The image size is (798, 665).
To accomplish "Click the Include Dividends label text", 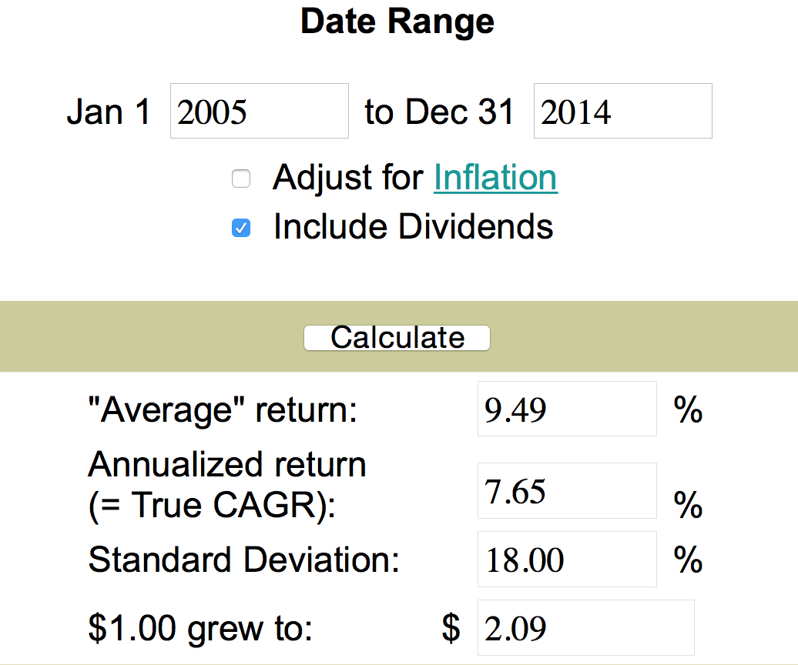I will [413, 227].
